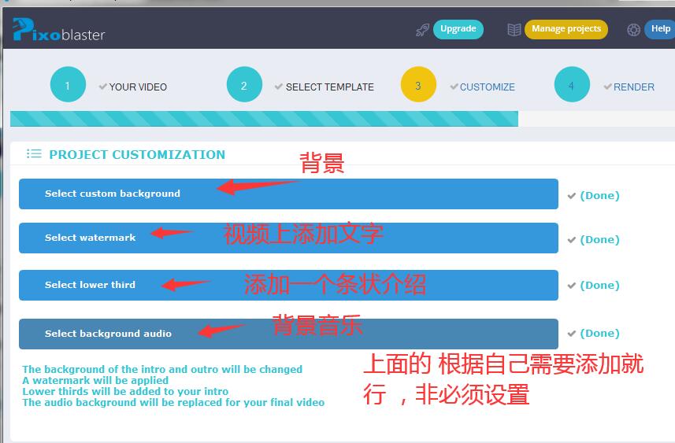Click Done status for custom background
The height and width of the screenshot is (443, 675).
599,196
